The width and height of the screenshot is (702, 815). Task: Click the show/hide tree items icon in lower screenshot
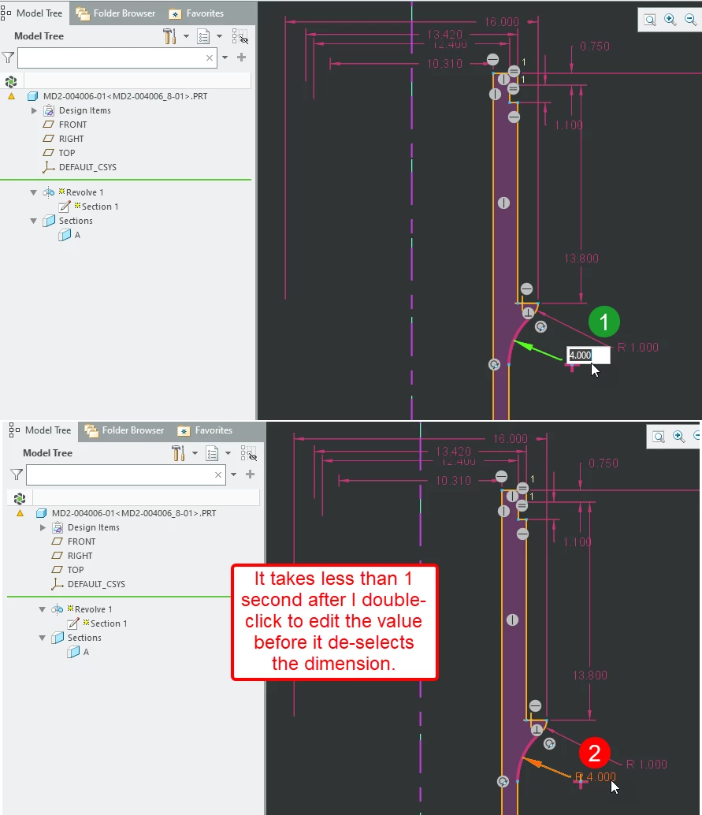pyautogui.click(x=249, y=453)
